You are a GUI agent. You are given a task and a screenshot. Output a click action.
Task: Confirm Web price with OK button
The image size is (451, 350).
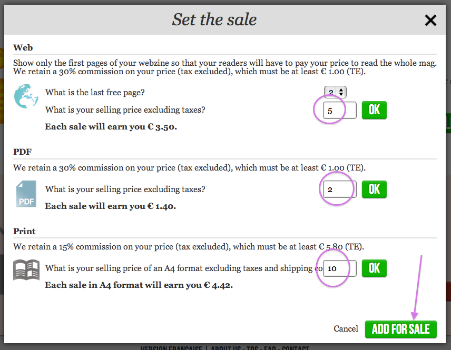click(x=374, y=110)
